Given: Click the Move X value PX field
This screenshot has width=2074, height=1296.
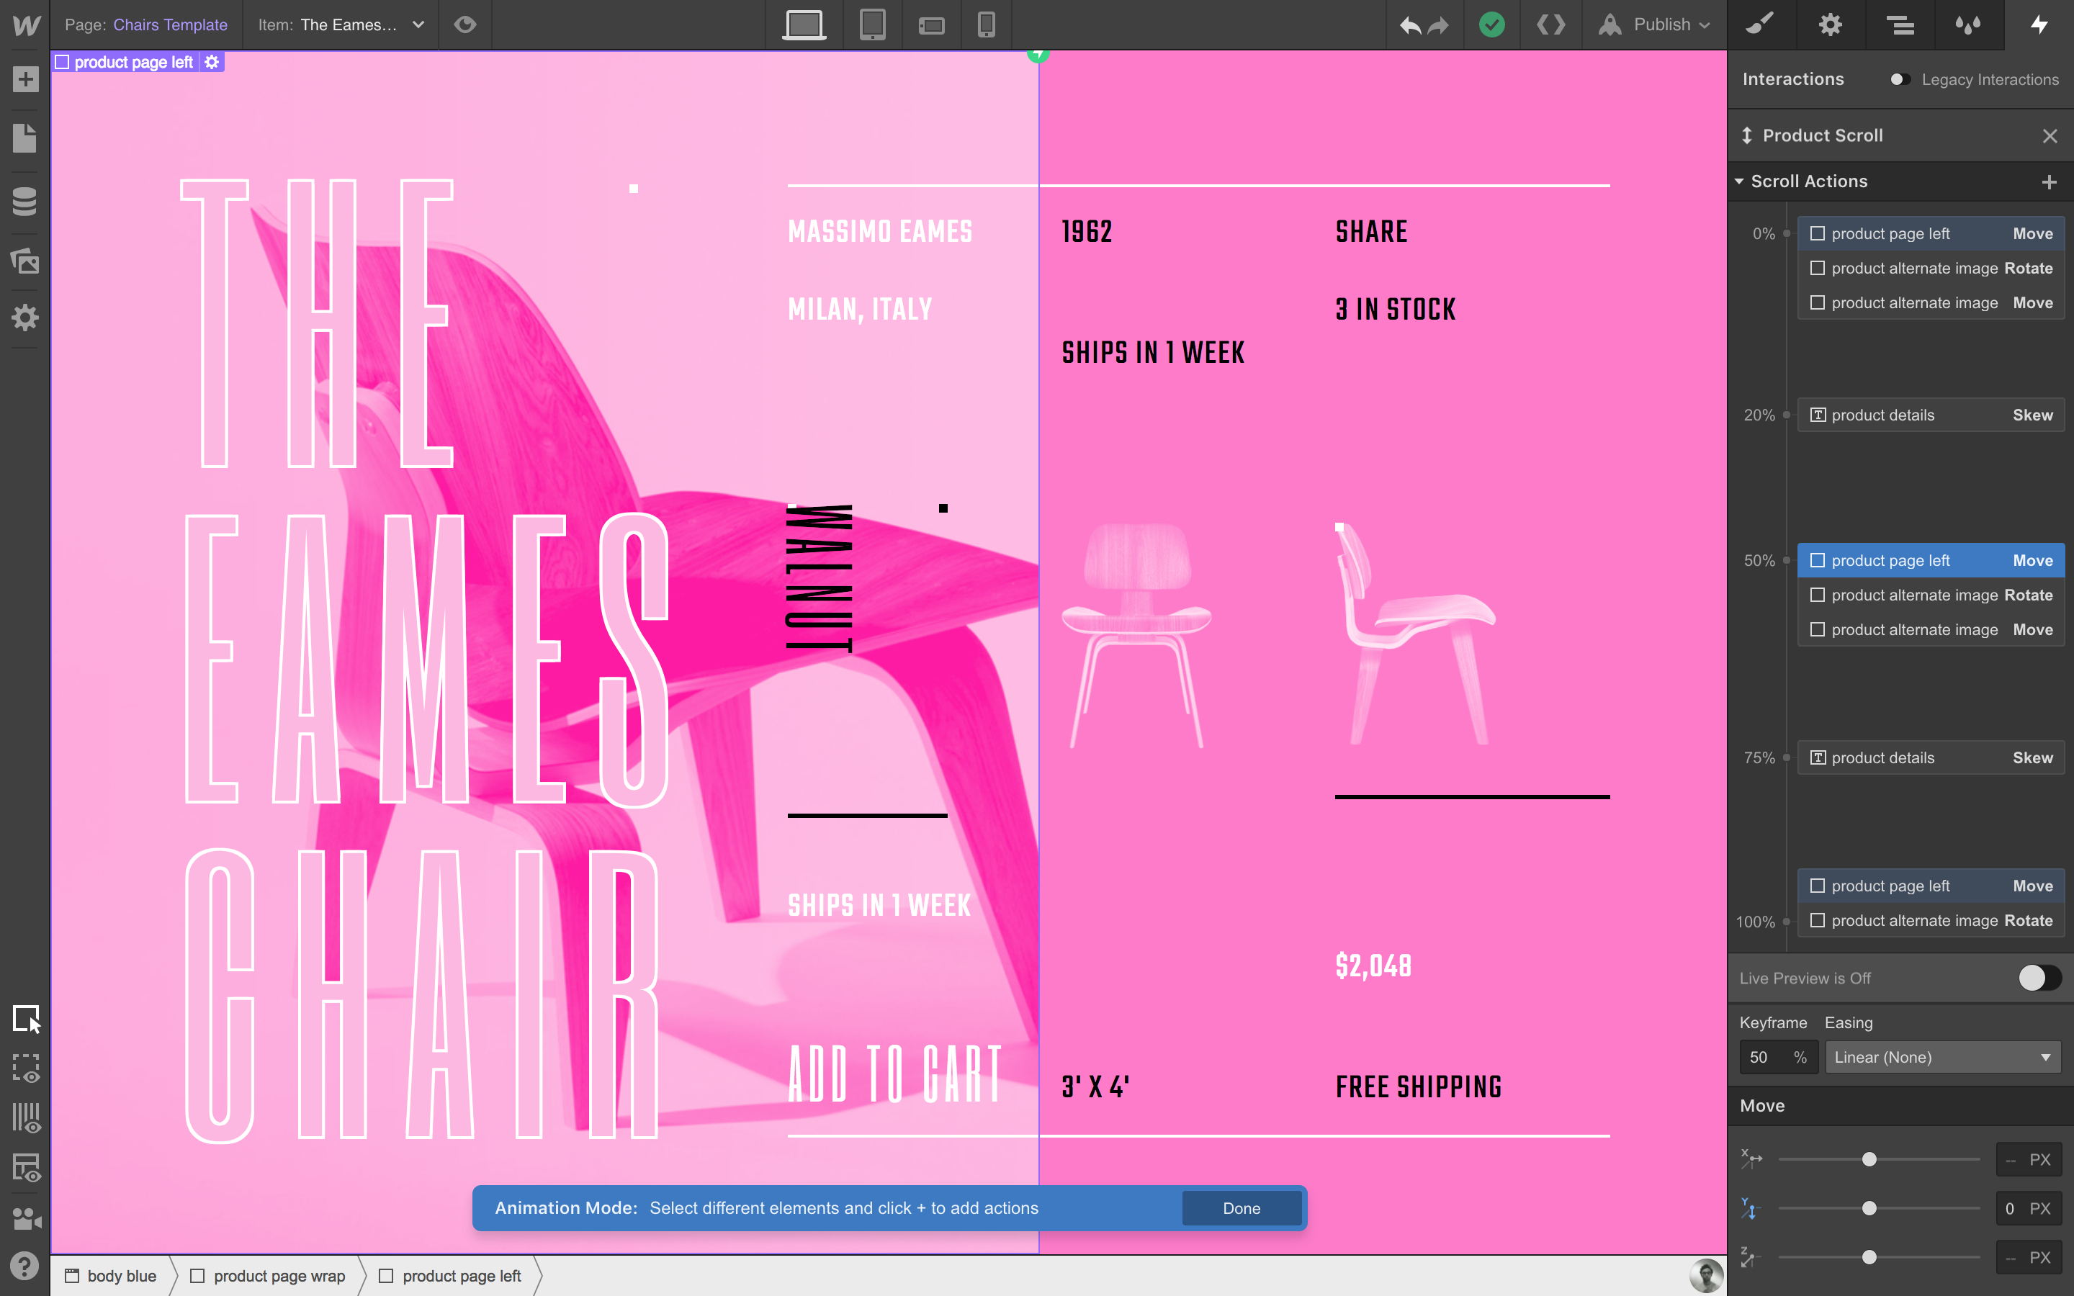Looking at the screenshot, I should [2029, 1160].
